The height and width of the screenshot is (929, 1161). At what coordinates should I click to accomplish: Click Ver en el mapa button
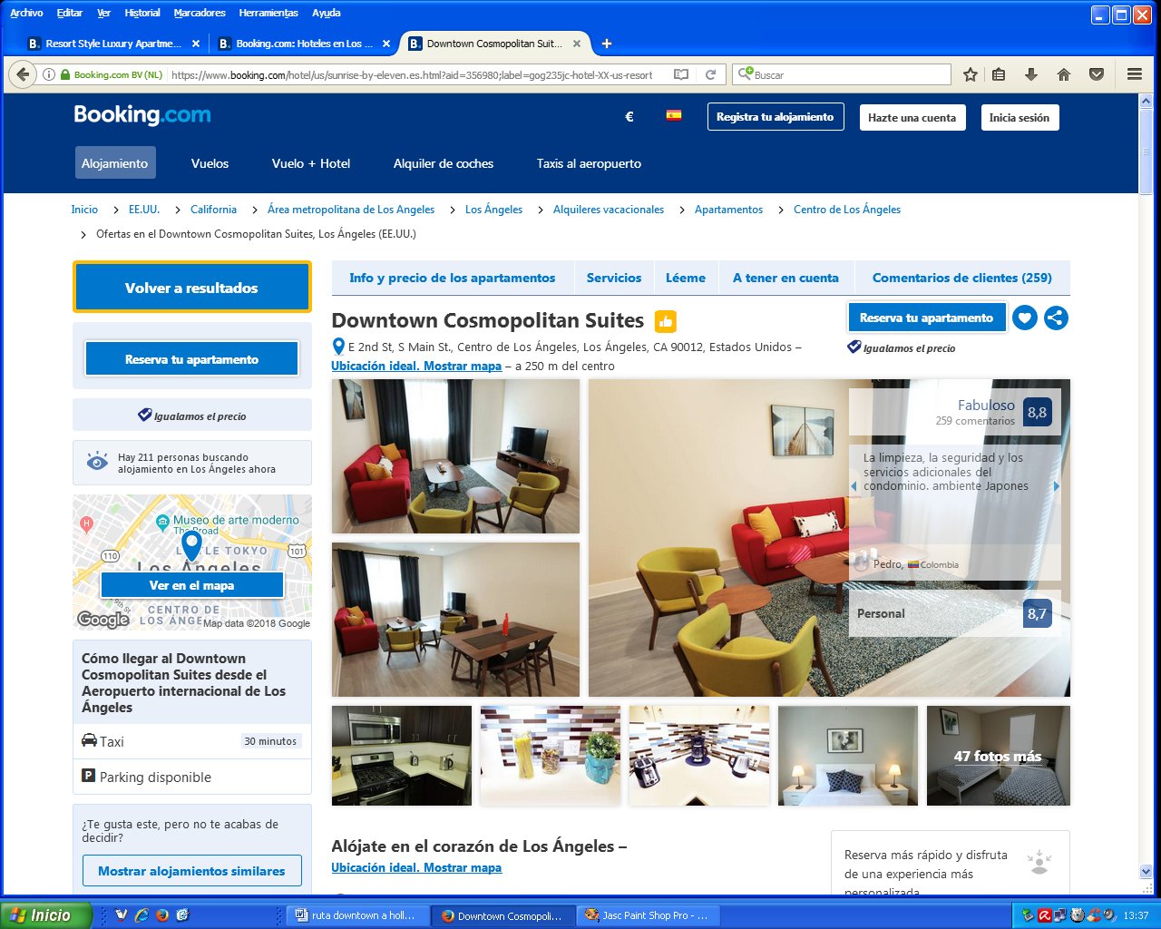(191, 585)
